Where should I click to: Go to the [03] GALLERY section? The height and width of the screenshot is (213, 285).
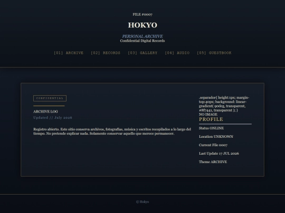pyautogui.click(x=142, y=53)
